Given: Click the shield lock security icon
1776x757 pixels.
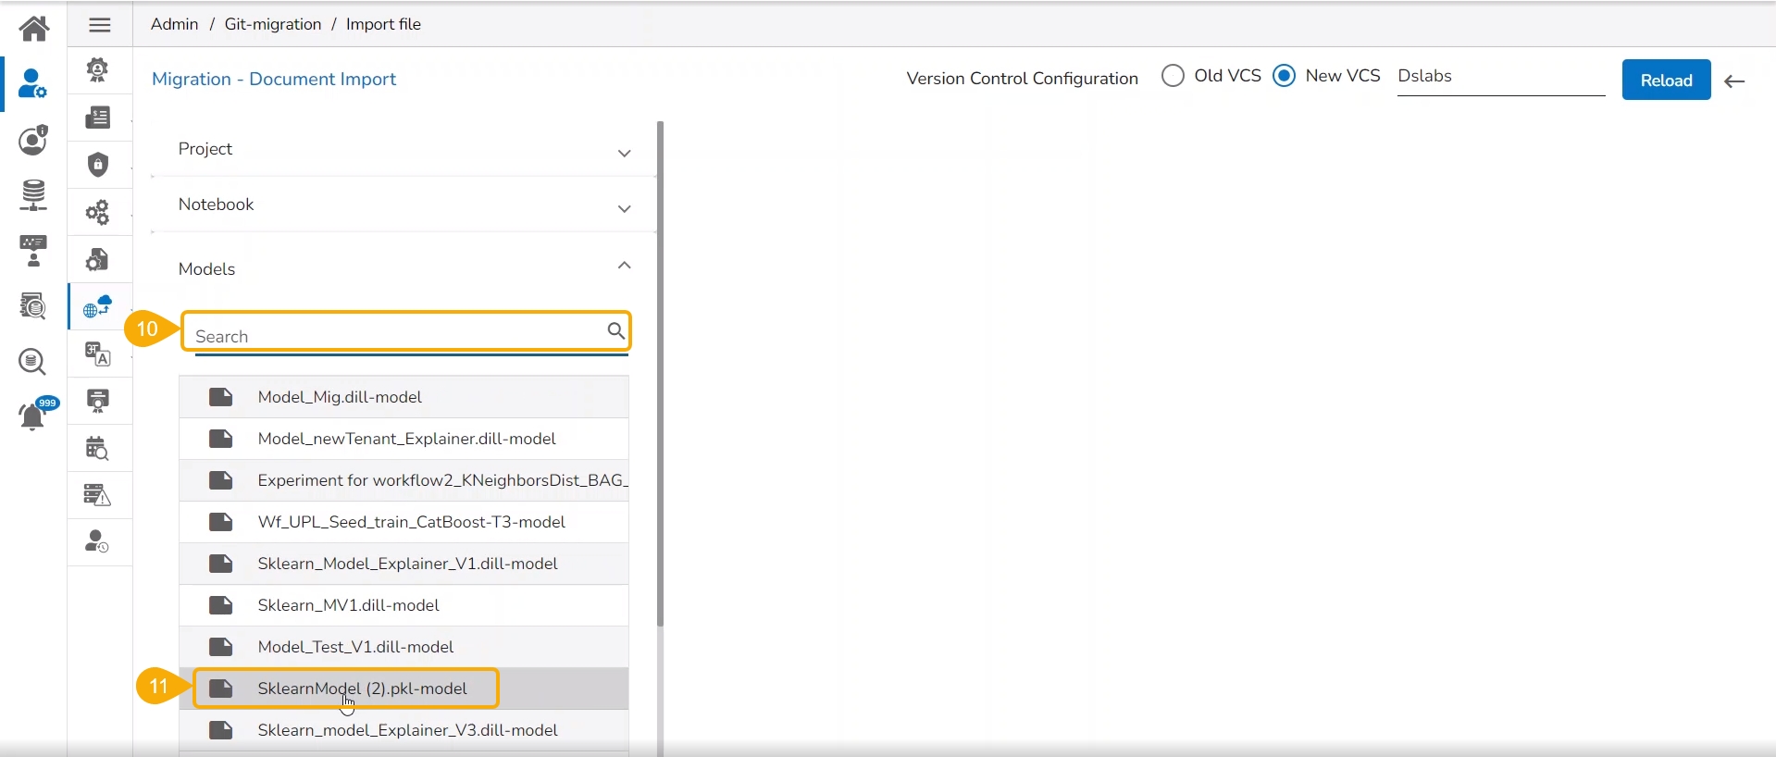Looking at the screenshot, I should [98, 165].
